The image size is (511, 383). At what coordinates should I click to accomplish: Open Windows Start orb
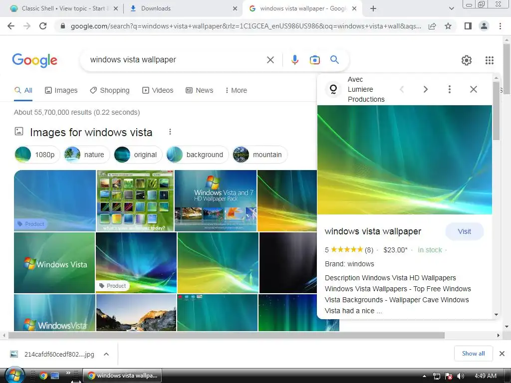click(14, 376)
